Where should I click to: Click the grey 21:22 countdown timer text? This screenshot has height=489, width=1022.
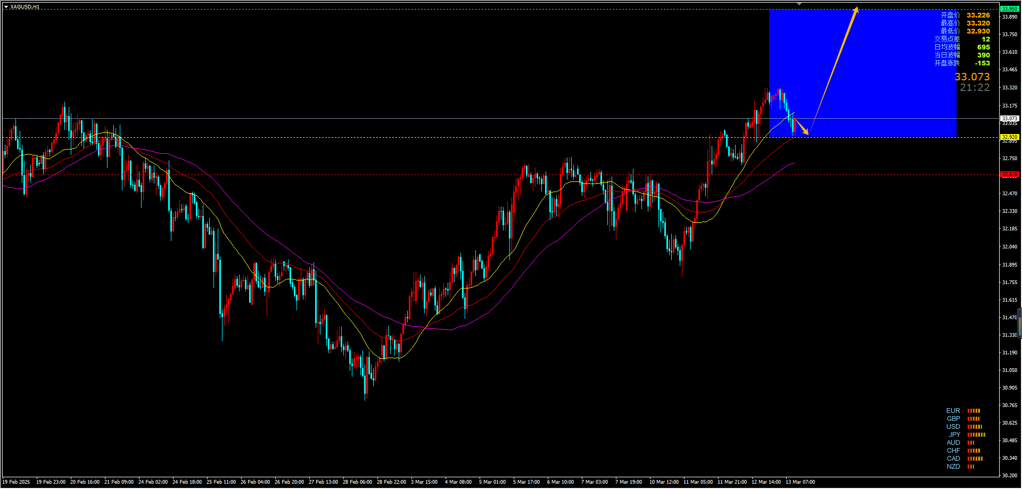[x=975, y=88]
